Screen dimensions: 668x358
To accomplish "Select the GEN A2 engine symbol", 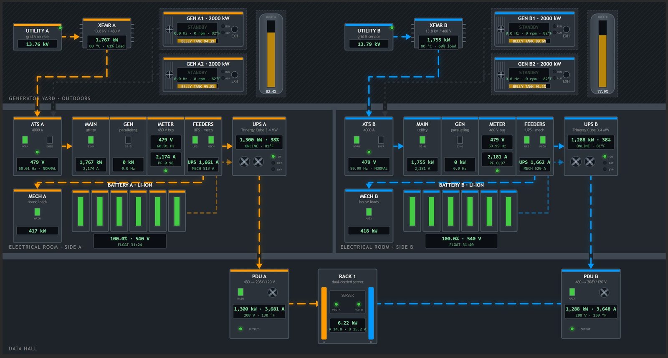I will 170,75.
